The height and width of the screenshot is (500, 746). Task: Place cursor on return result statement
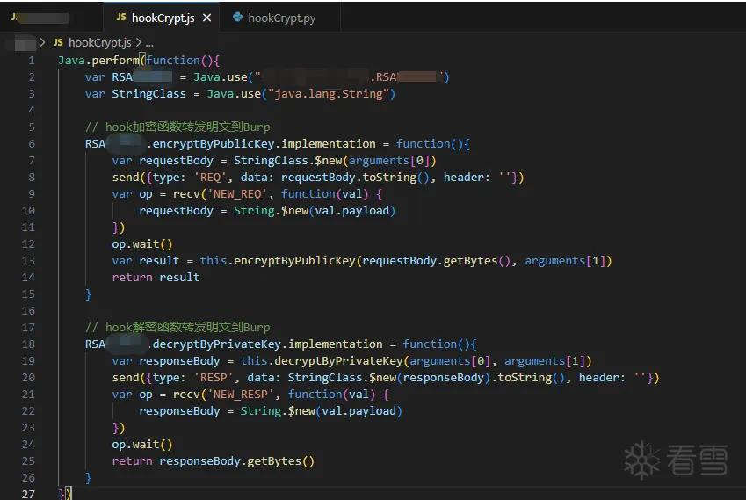[156, 278]
